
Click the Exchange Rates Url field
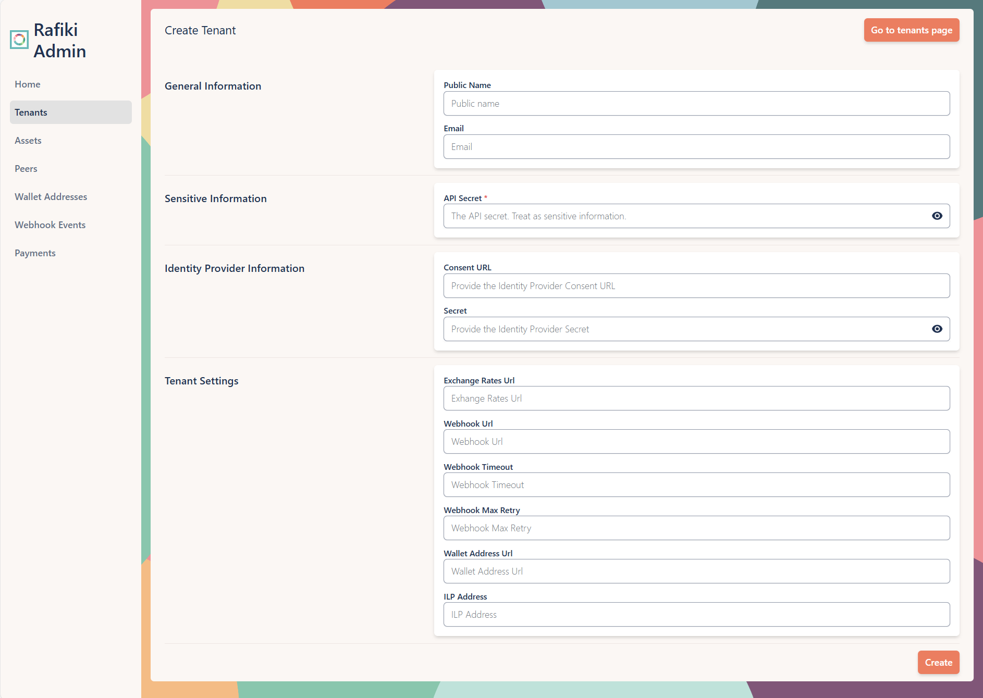point(696,398)
